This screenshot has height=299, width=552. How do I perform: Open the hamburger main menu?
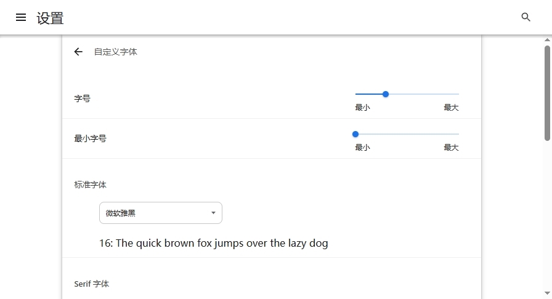pos(21,18)
